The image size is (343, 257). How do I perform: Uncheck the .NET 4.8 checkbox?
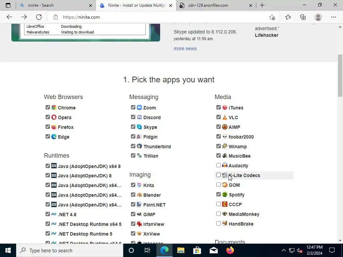[x=48, y=214]
